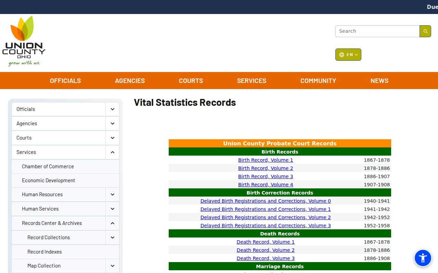This screenshot has width=438, height=273.
Task: Collapse the Services sidebar section
Action: [x=113, y=152]
